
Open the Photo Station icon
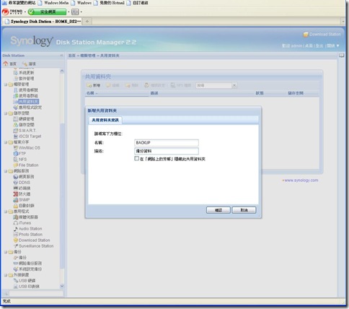[x=16, y=235]
